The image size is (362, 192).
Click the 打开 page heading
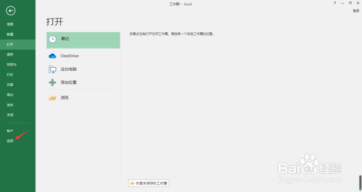click(55, 22)
